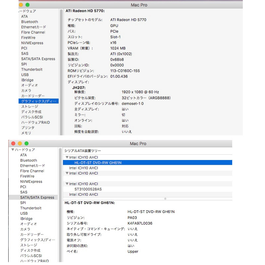Select FireWire in upper window sidebar

[28, 37]
